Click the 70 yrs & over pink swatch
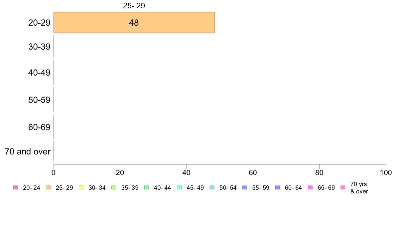395x245 pixels. point(343,187)
